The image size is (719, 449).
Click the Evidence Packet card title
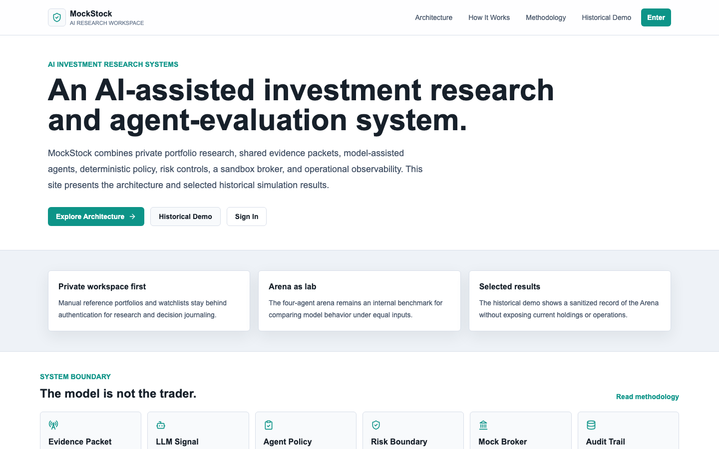coord(80,442)
